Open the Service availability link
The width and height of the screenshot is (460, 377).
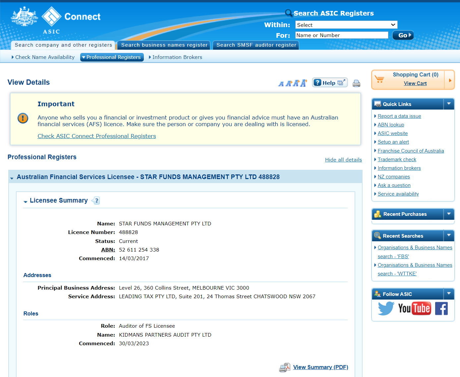coord(398,194)
